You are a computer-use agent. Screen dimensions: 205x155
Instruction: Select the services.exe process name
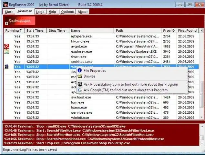pyautogui.click(x=82, y=113)
